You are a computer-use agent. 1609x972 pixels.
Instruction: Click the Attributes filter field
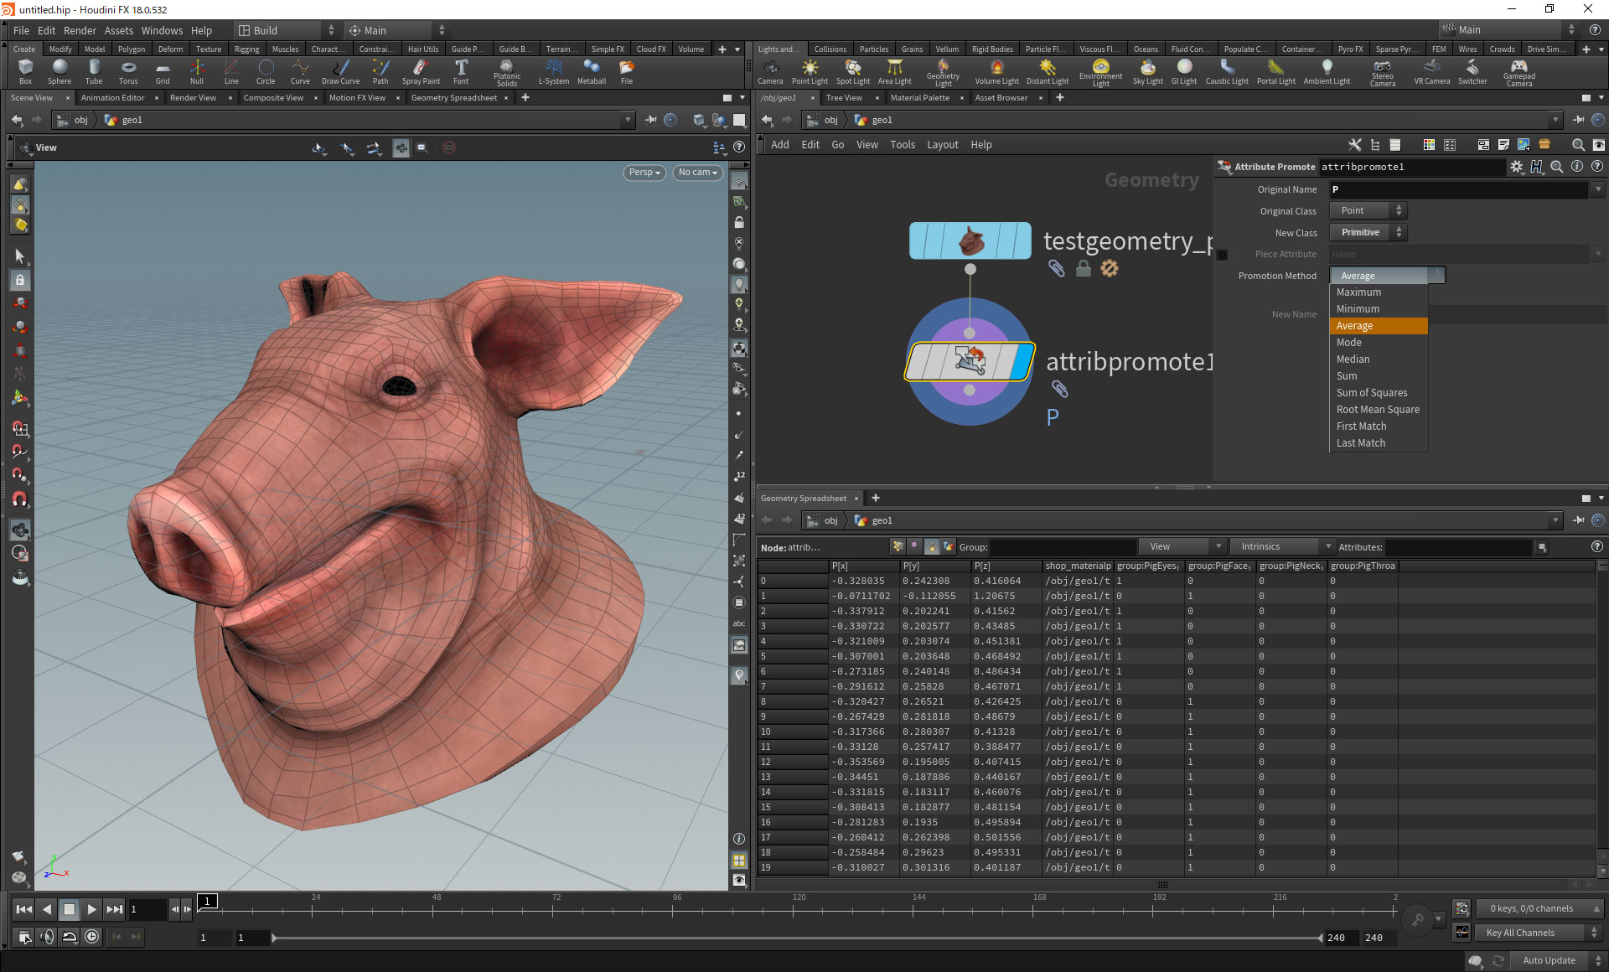coord(1459,547)
